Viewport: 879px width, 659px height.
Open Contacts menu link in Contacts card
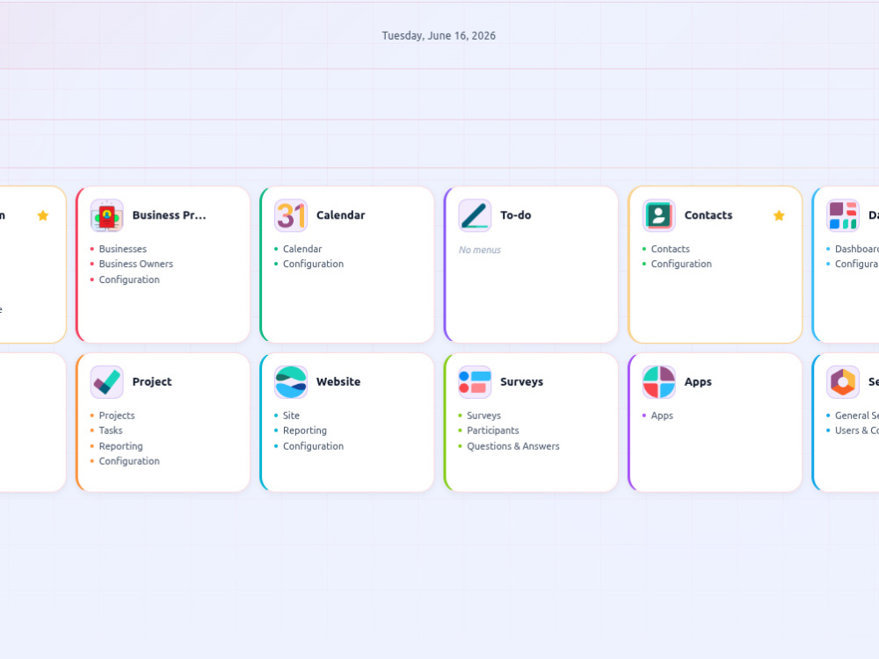(x=670, y=249)
